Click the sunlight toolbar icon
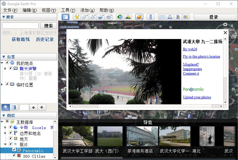The width and height of the screenshot is (238, 160). [128, 17]
